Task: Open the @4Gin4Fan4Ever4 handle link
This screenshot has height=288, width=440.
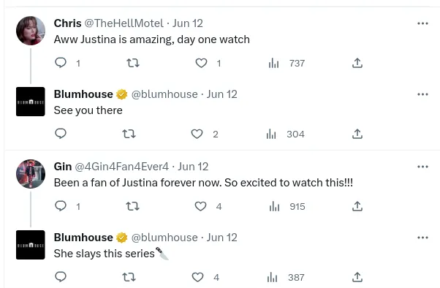Action: coord(122,167)
